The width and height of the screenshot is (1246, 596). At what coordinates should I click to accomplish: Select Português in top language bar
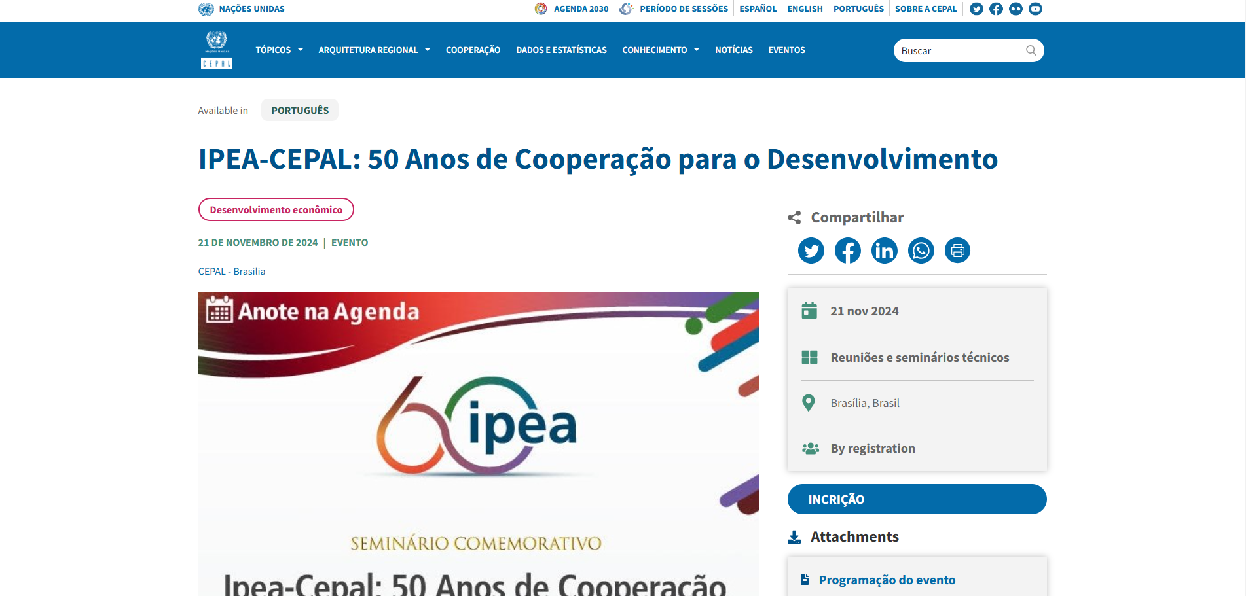click(x=858, y=9)
